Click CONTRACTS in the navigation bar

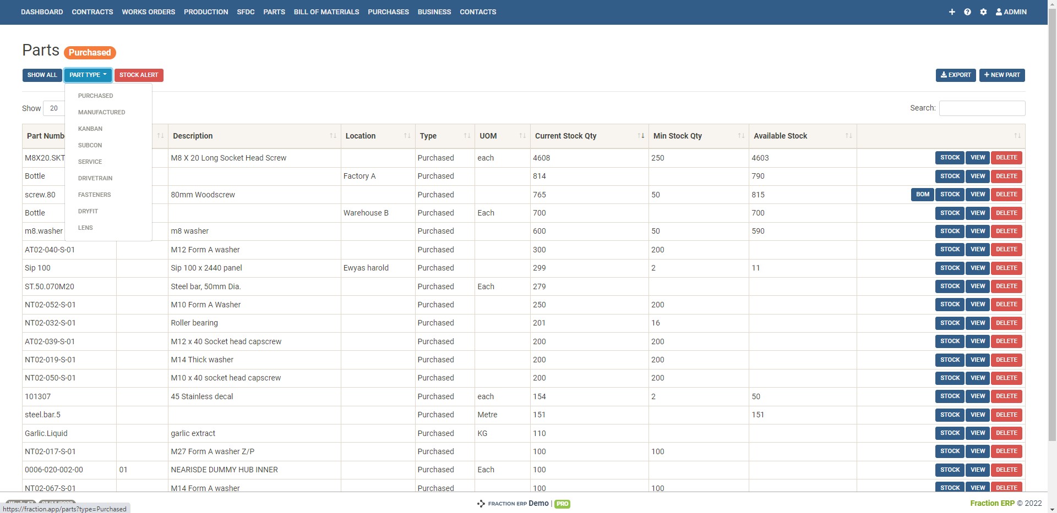point(92,12)
